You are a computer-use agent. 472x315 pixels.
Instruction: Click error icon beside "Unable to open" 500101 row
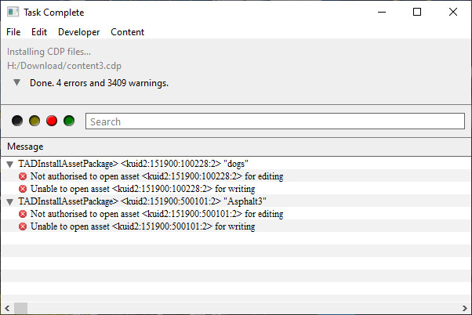23,226
